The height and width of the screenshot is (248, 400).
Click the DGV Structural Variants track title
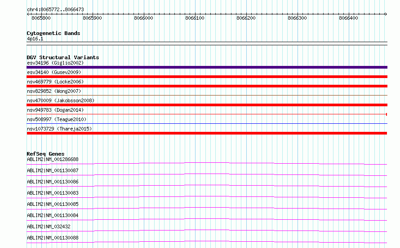click(x=63, y=57)
